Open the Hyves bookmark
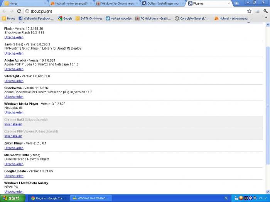270x202 pixels. point(8,18)
